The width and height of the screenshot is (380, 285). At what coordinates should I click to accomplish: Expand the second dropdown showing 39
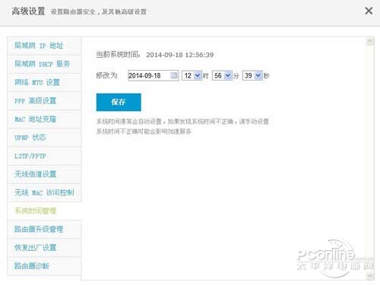click(252, 75)
